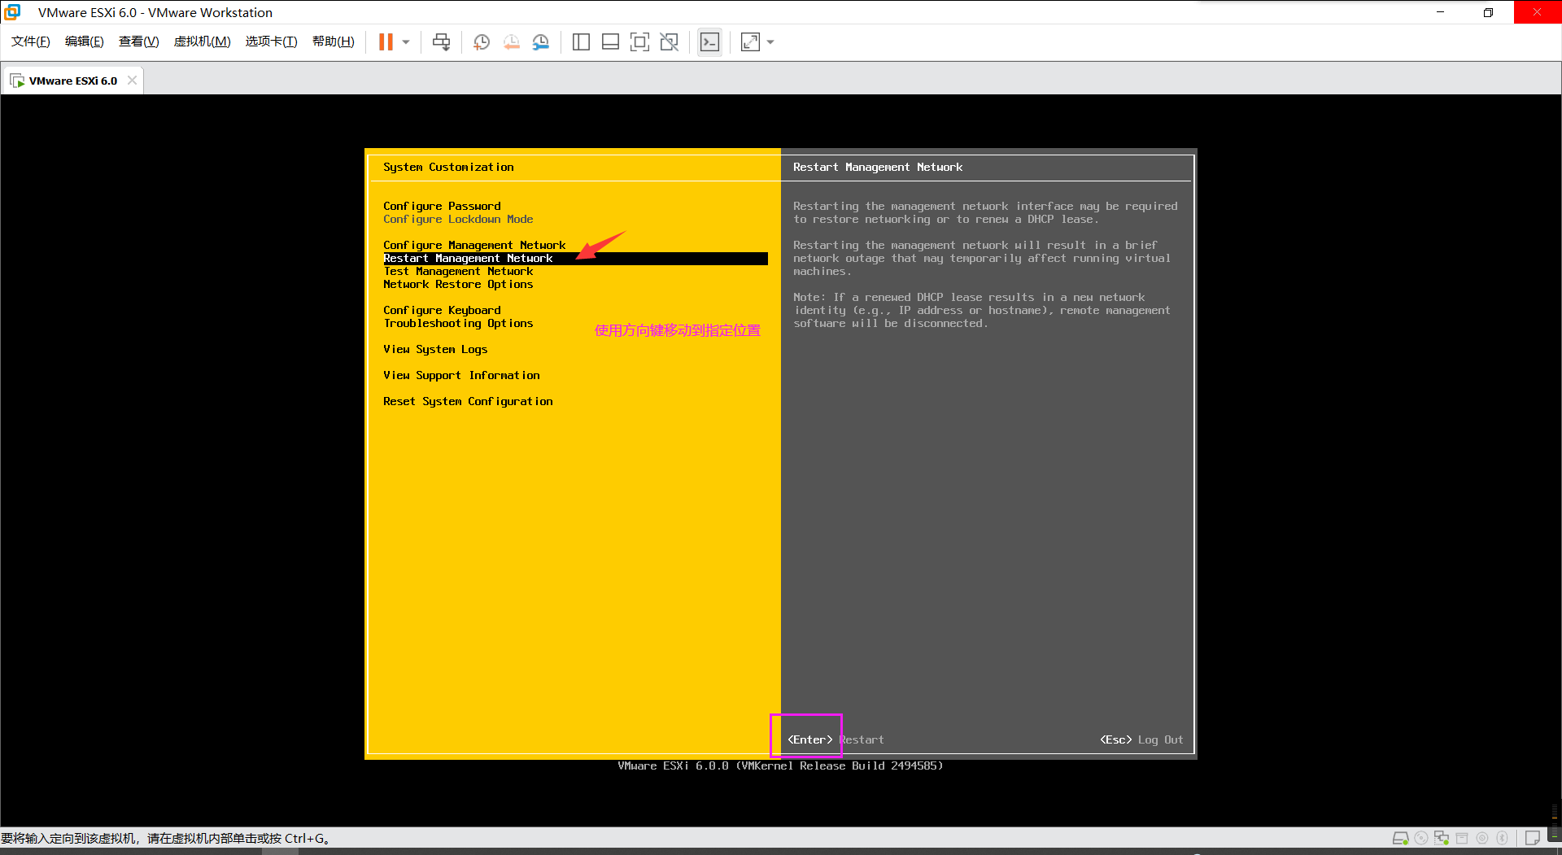Open the stretch display dropdown arrow
Screen dimensions: 1562x855
(x=770, y=42)
